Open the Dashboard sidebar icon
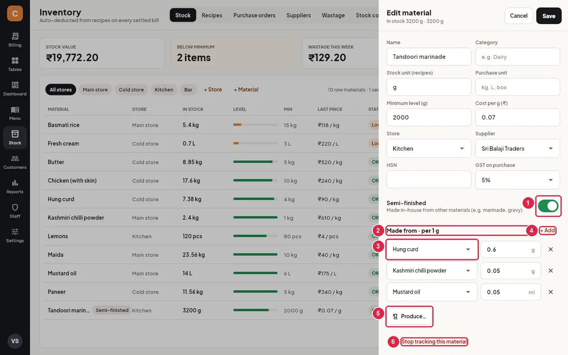The height and width of the screenshot is (355, 568). click(x=15, y=89)
